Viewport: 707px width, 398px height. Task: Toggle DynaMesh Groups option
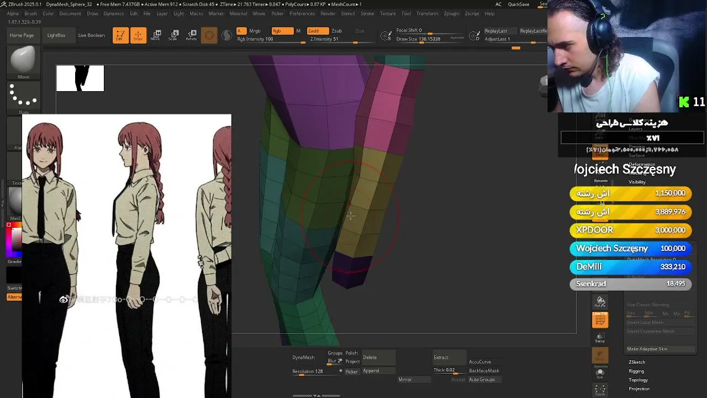335,353
